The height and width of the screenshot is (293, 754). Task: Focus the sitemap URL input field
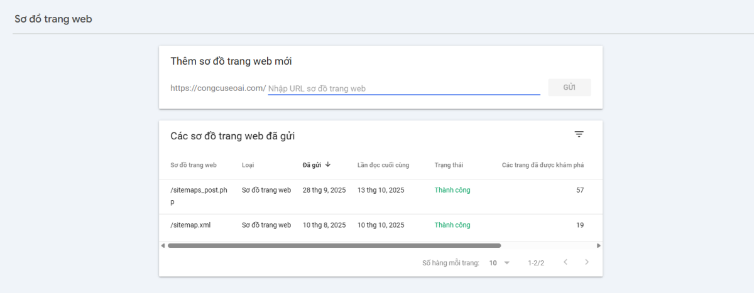[403, 89]
